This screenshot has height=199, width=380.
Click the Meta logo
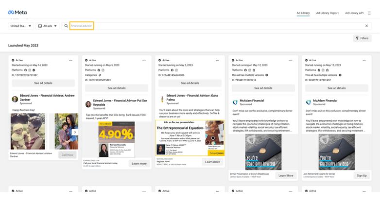coord(17,12)
